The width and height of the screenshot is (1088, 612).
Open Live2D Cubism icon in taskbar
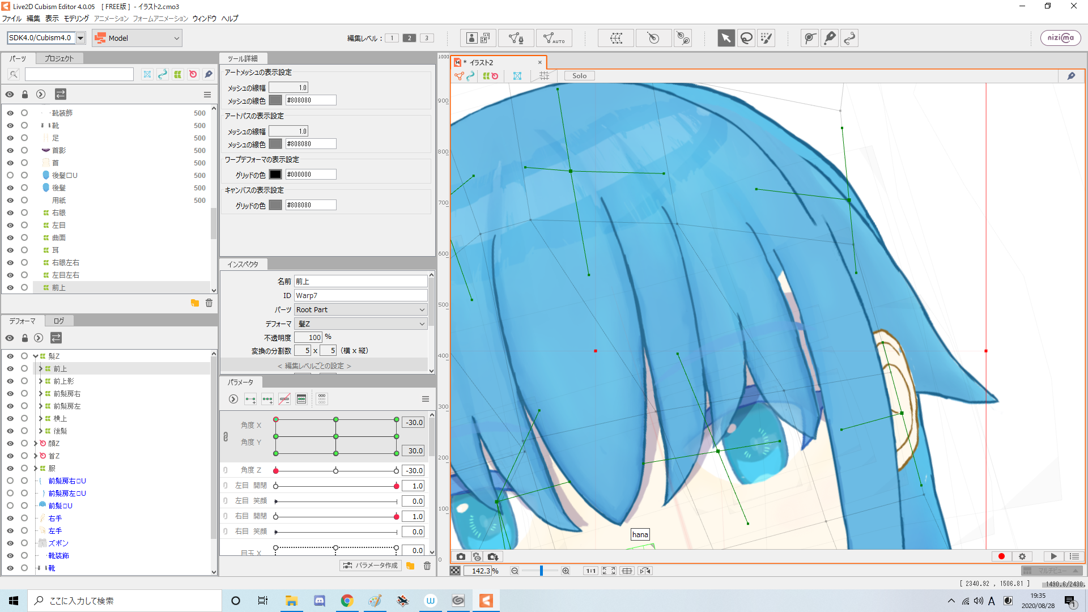(486, 601)
